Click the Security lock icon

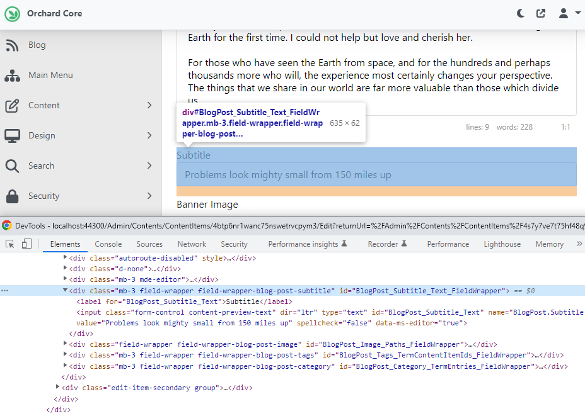click(x=13, y=196)
